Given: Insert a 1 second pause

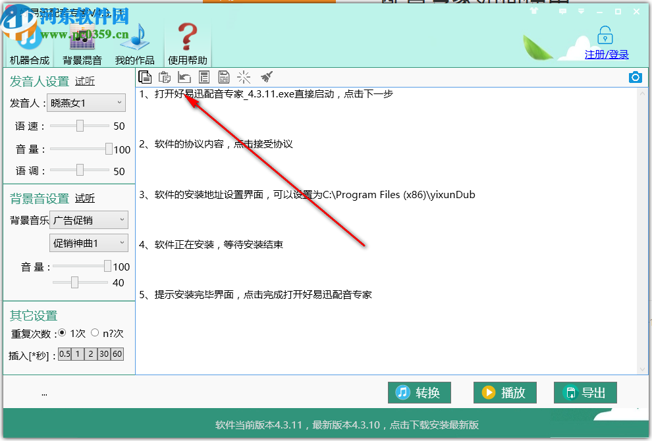Looking at the screenshot, I should coord(77,354).
